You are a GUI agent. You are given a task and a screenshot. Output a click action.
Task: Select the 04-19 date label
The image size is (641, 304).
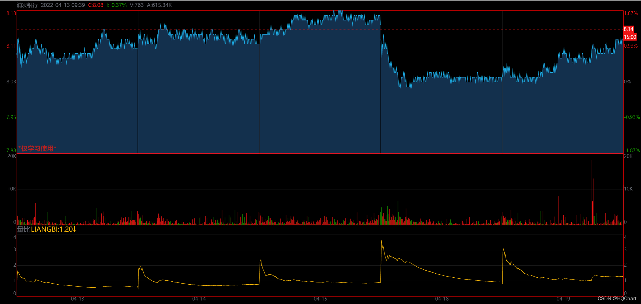point(563,299)
